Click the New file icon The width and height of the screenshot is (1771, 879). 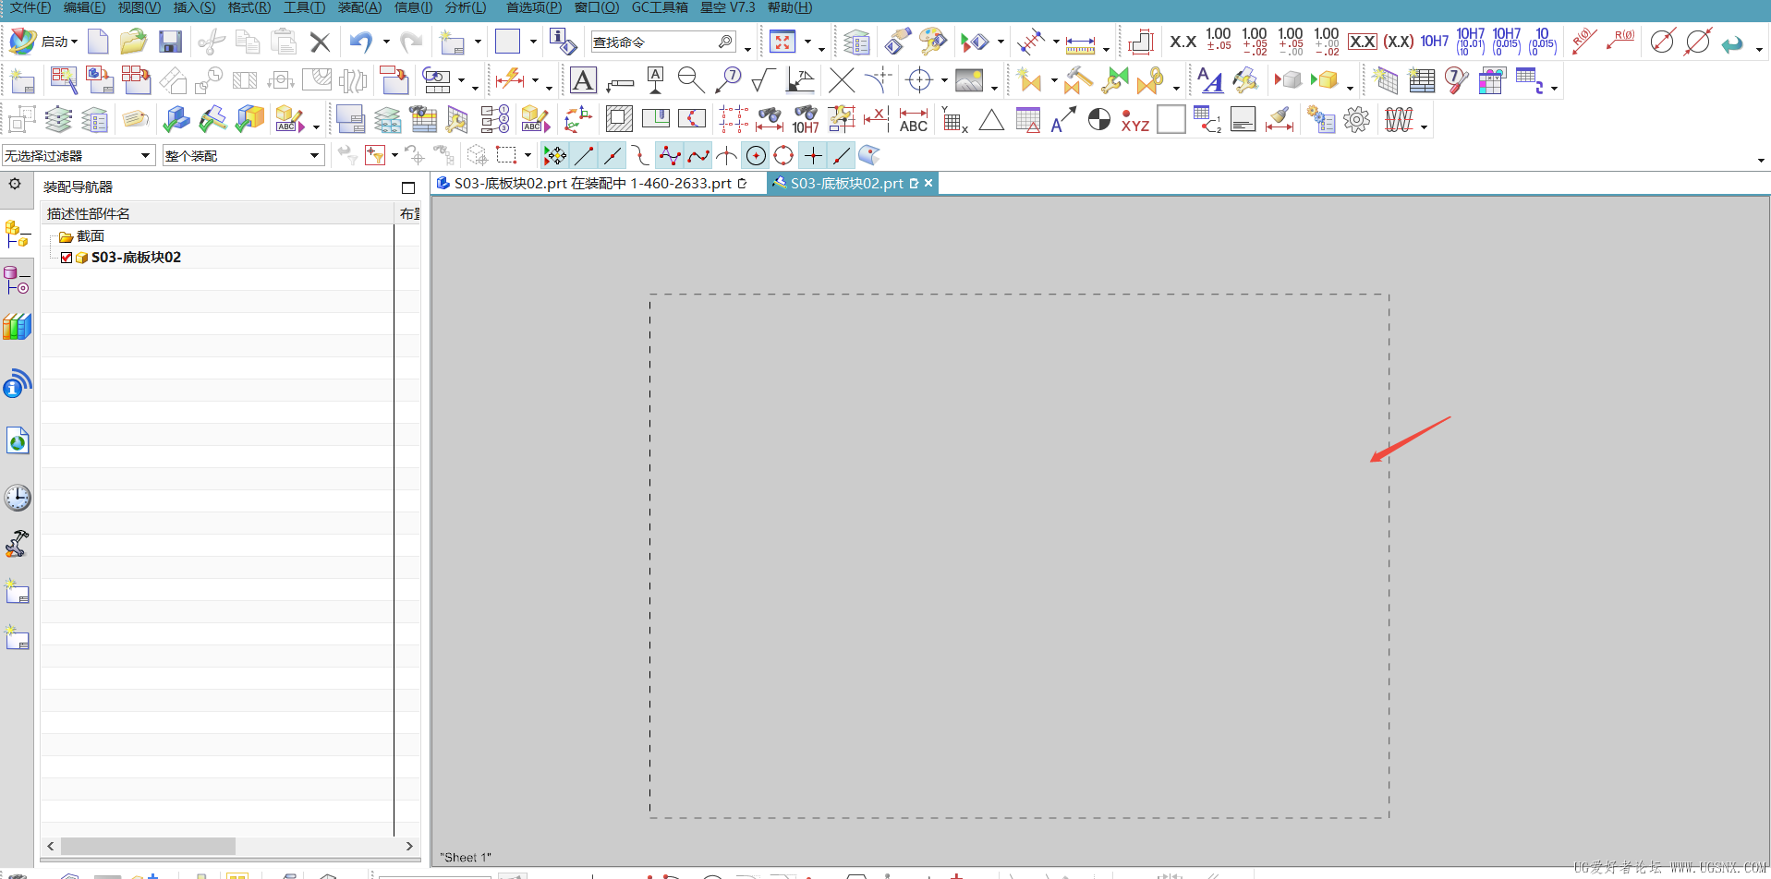[98, 42]
